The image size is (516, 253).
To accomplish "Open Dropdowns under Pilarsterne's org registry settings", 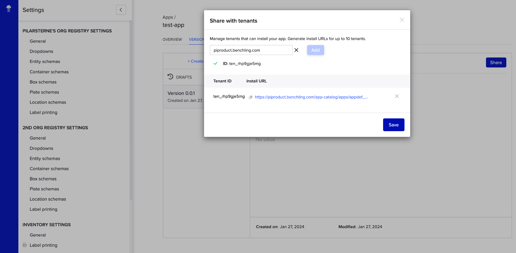I will click(41, 51).
